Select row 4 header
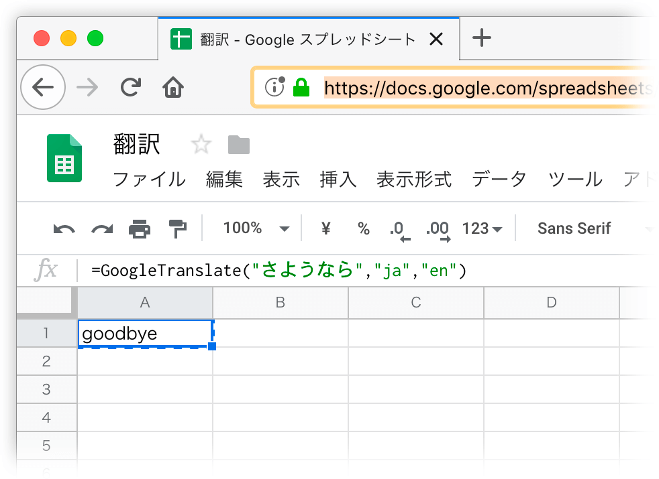659x479 pixels. pos(47,417)
